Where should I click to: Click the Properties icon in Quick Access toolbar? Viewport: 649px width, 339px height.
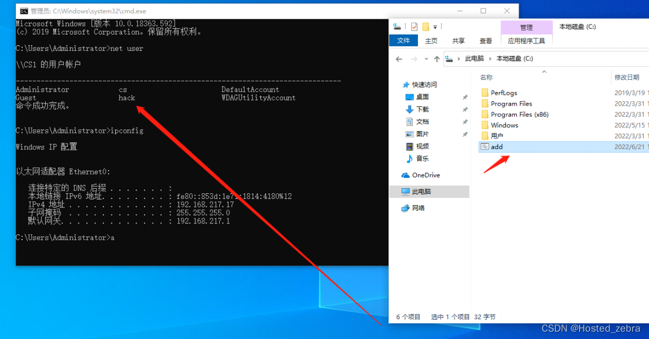414,27
